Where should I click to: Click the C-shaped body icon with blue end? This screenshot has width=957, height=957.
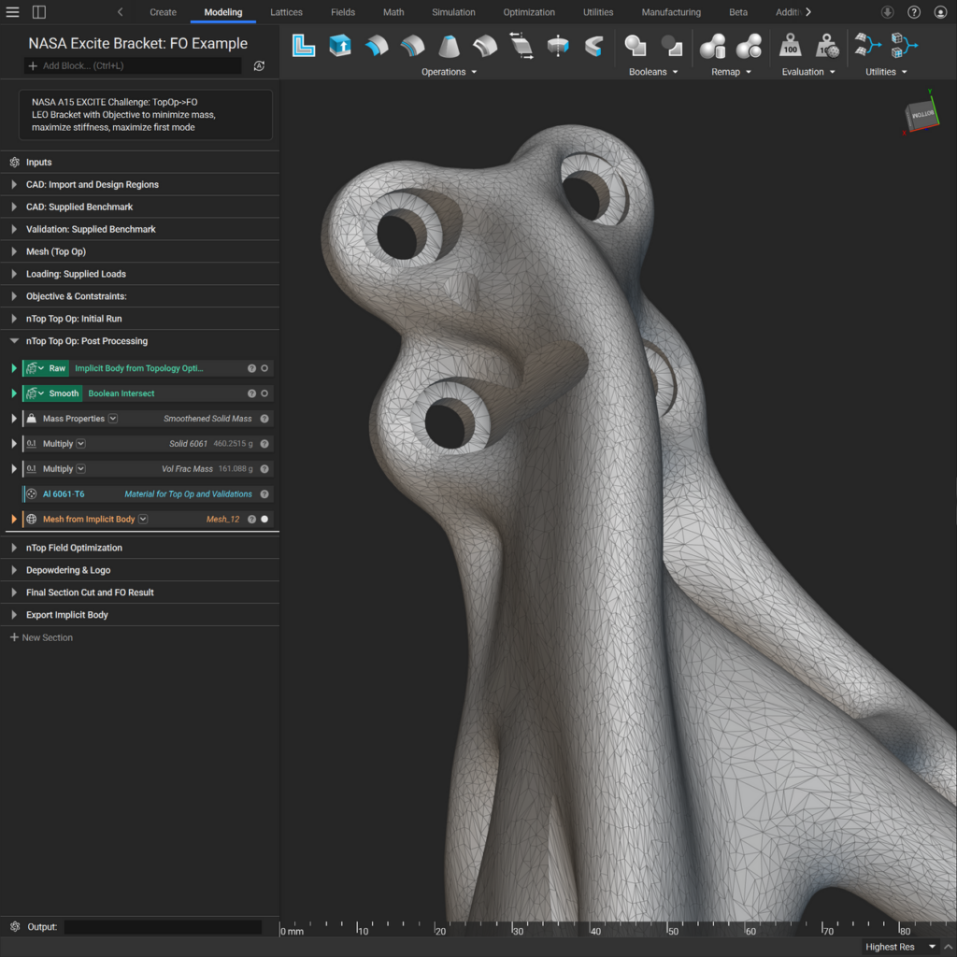(593, 46)
